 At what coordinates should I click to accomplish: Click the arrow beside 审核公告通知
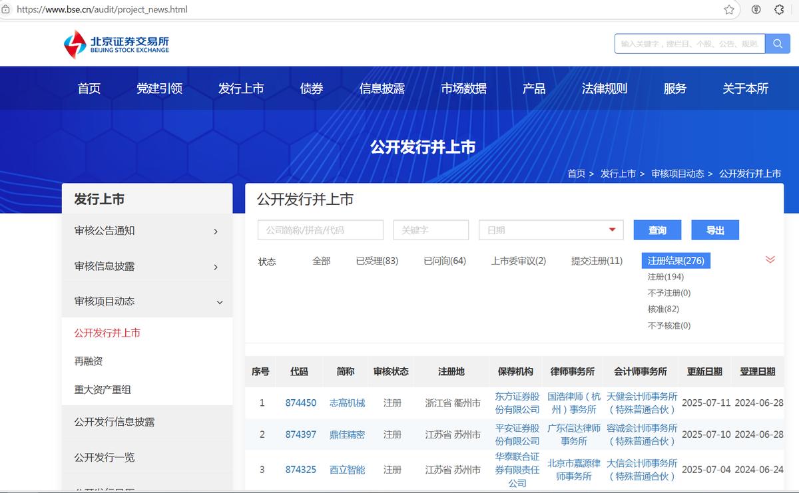pyautogui.click(x=215, y=232)
